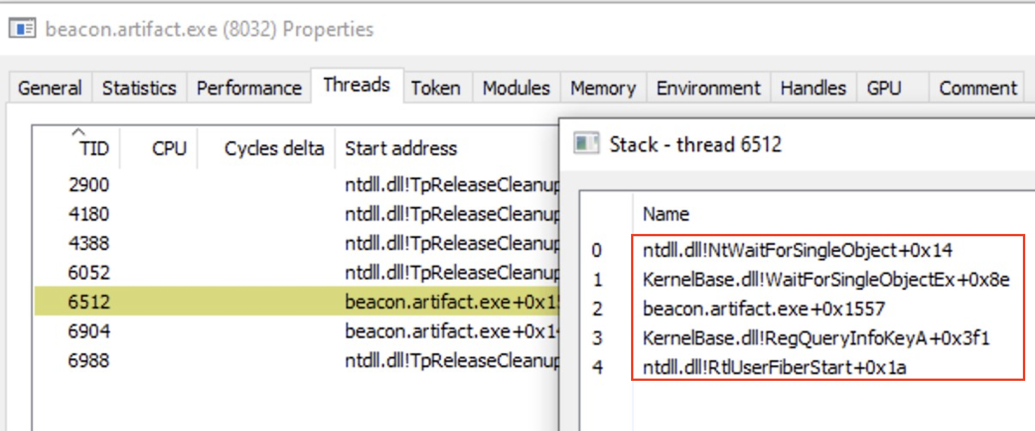Sort threads by the CPU column
Screen dimensions: 1035x431
coord(169,148)
